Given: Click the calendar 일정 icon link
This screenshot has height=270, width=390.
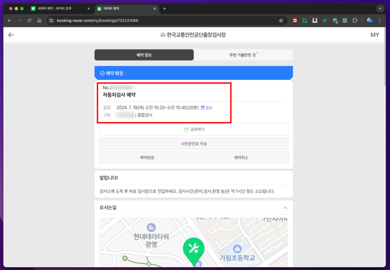Looking at the screenshot, I should point(206,108).
